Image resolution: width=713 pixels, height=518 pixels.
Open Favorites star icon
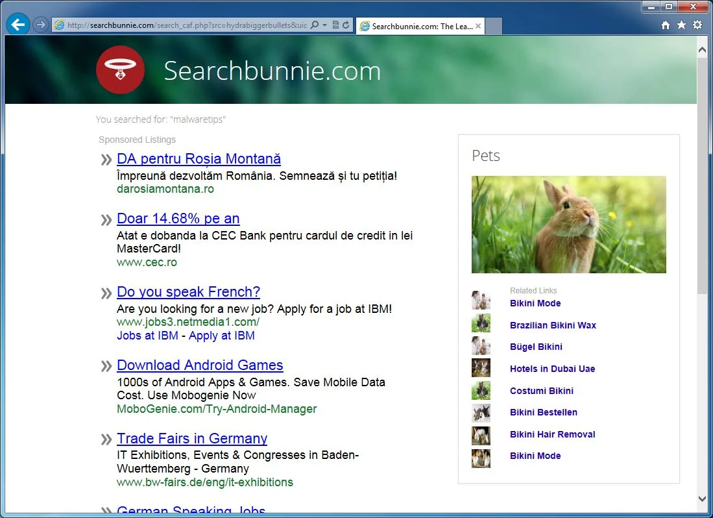[681, 25]
